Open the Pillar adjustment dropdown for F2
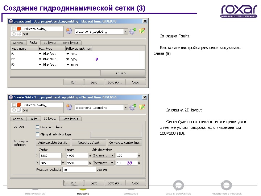This screenshot has width=261, height=196. pos(68,59)
